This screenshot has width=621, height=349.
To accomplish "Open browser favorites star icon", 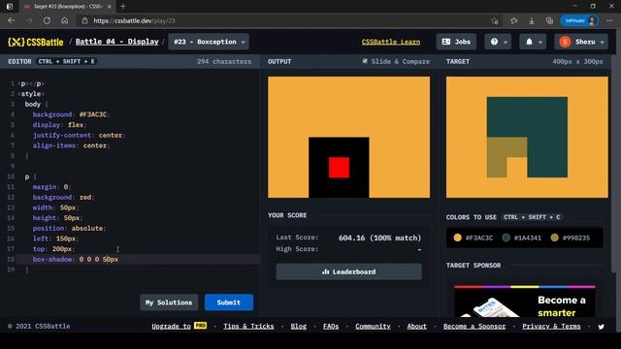I will tap(513, 20).
